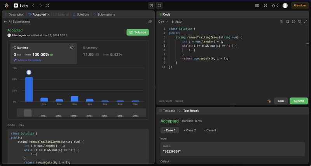The image size is (311, 166).
Task: Format code with the align icon
Action: 282,22
